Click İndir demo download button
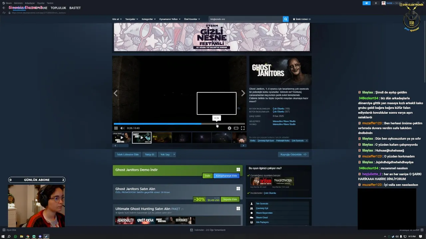This screenshot has height=239, width=426. point(207,176)
